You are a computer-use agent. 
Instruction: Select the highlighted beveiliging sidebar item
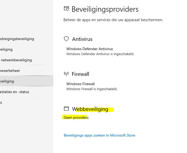pos(7,81)
